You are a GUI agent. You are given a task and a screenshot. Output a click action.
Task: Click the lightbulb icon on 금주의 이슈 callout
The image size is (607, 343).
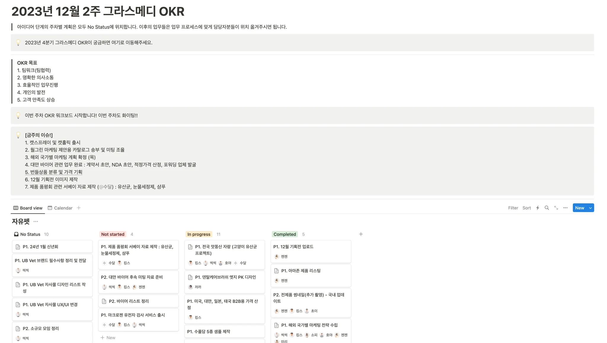coord(18,135)
